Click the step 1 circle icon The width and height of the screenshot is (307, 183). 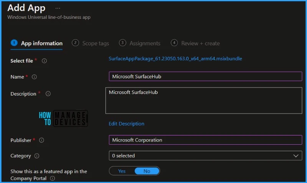[14, 43]
